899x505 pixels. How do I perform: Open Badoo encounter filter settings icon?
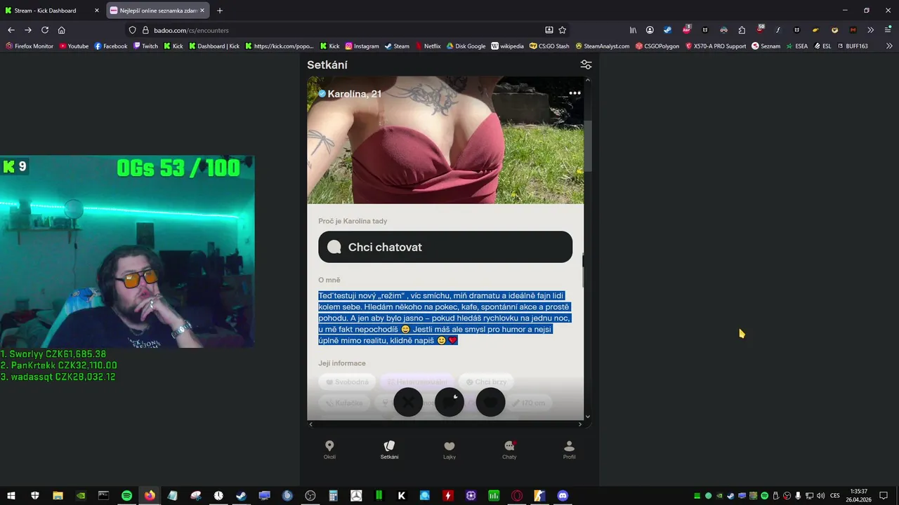click(x=586, y=65)
